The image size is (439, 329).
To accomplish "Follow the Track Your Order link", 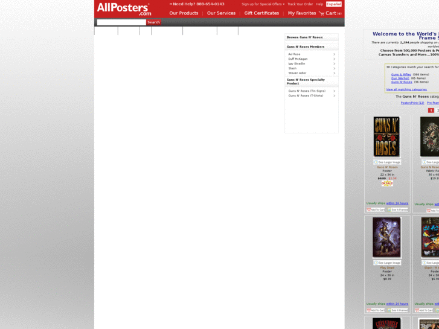I will click(300, 4).
